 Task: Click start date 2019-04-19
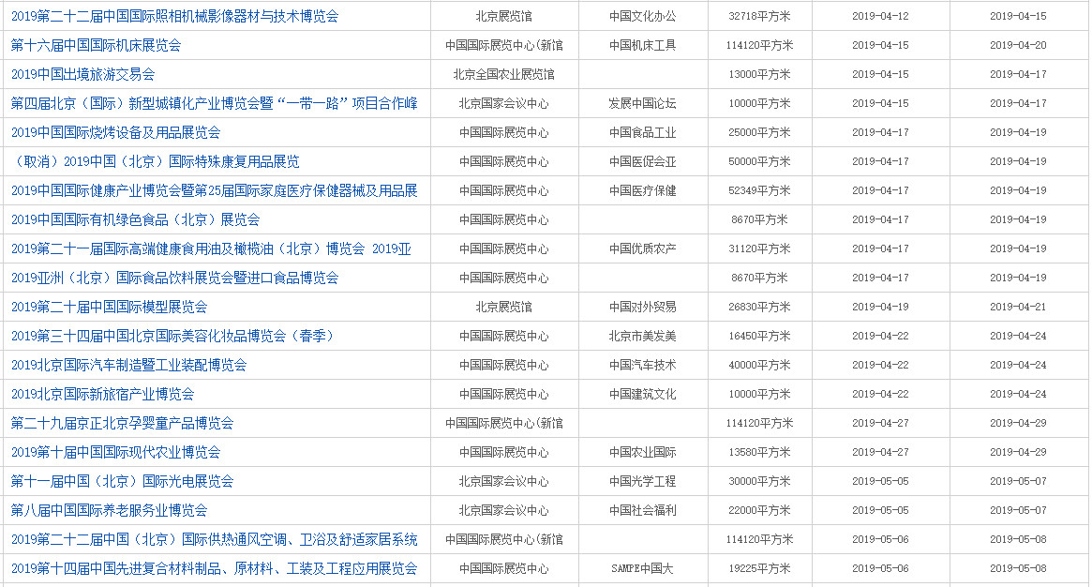880,307
